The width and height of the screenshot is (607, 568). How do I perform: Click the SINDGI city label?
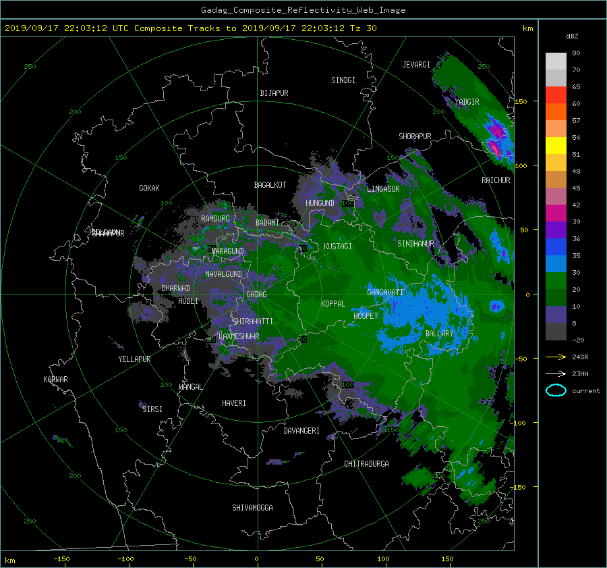[343, 80]
